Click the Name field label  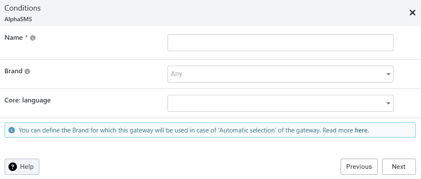click(x=14, y=37)
